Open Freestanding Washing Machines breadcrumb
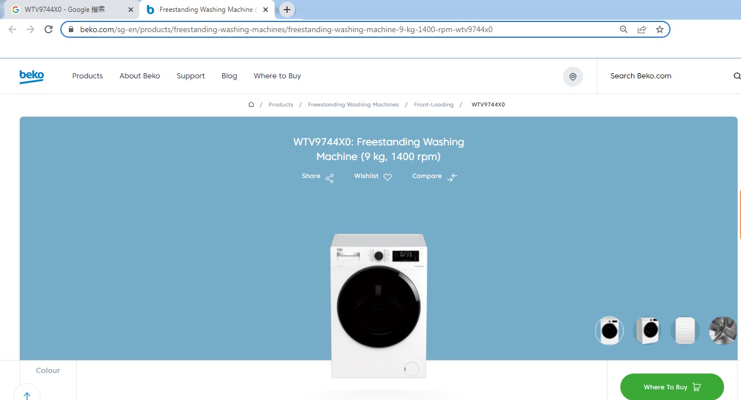741x400 pixels. pos(354,105)
